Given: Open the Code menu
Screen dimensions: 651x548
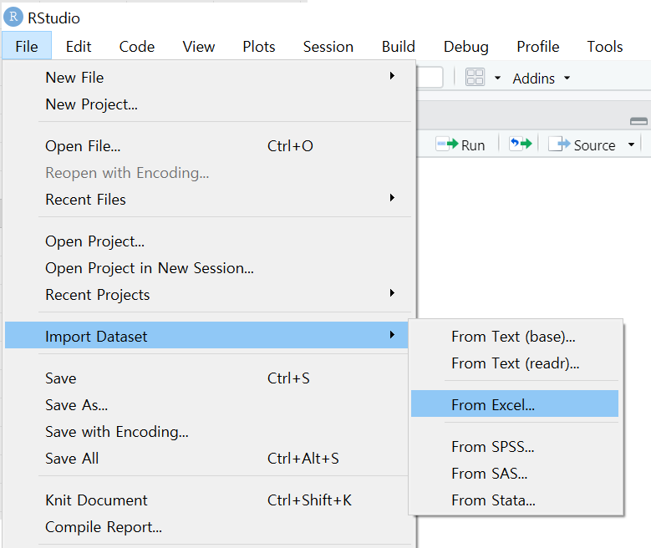Looking at the screenshot, I should 136,46.
